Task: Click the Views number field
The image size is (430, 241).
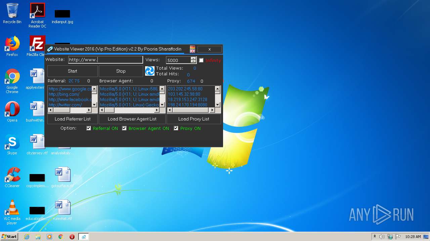Action: click(178, 60)
